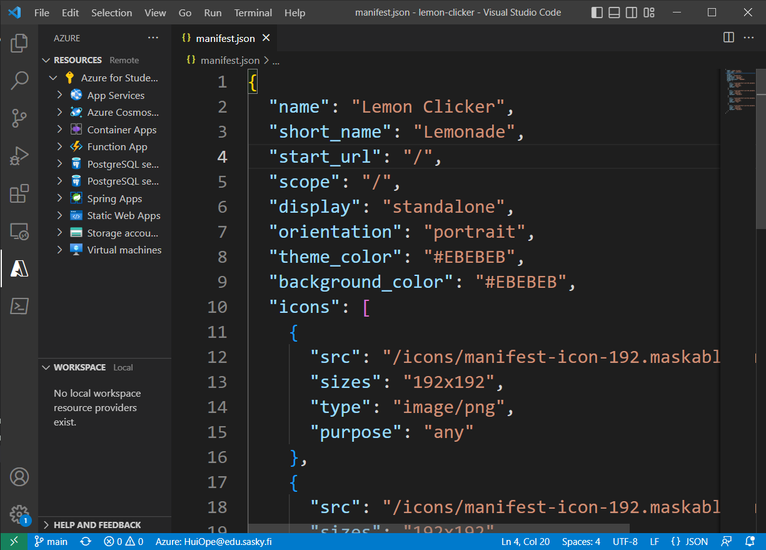The image size is (766, 550).
Task: Toggle Primary Side Bar layout icon
Action: [597, 13]
